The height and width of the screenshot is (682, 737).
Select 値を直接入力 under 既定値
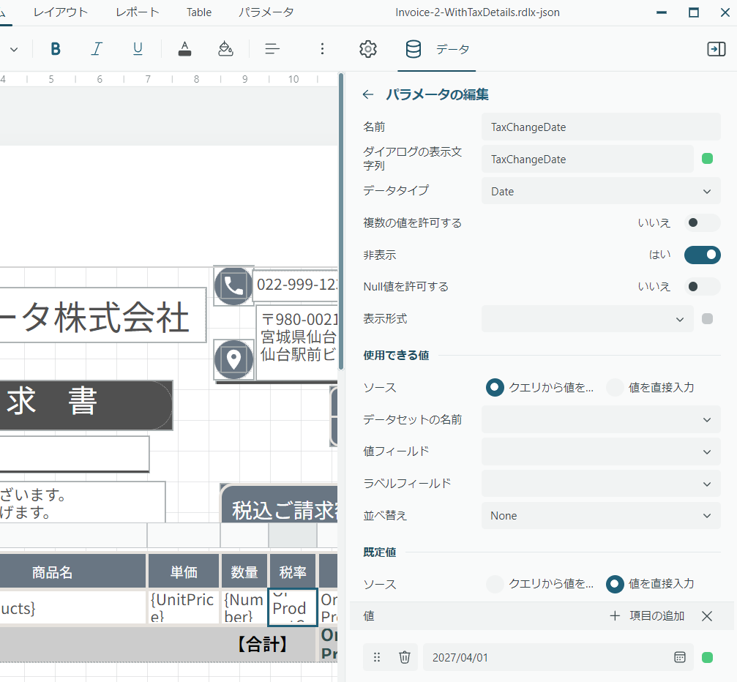[x=615, y=584]
